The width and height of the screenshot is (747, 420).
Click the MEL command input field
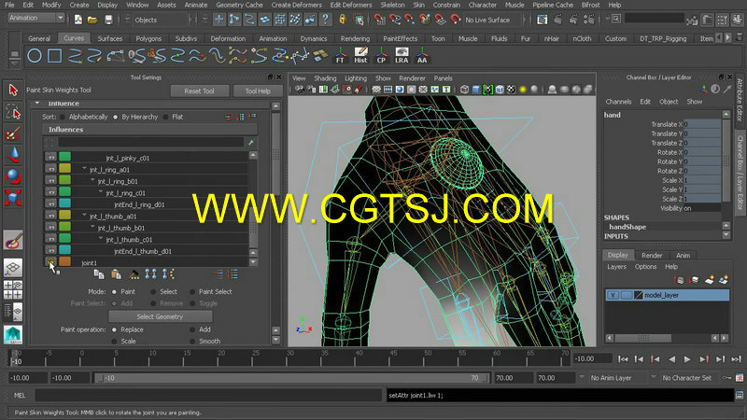click(x=208, y=395)
